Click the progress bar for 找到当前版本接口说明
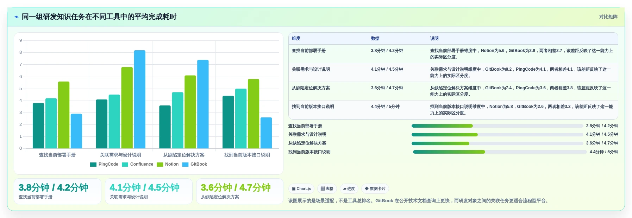Viewport: 632px width, 218px height. pos(500,152)
